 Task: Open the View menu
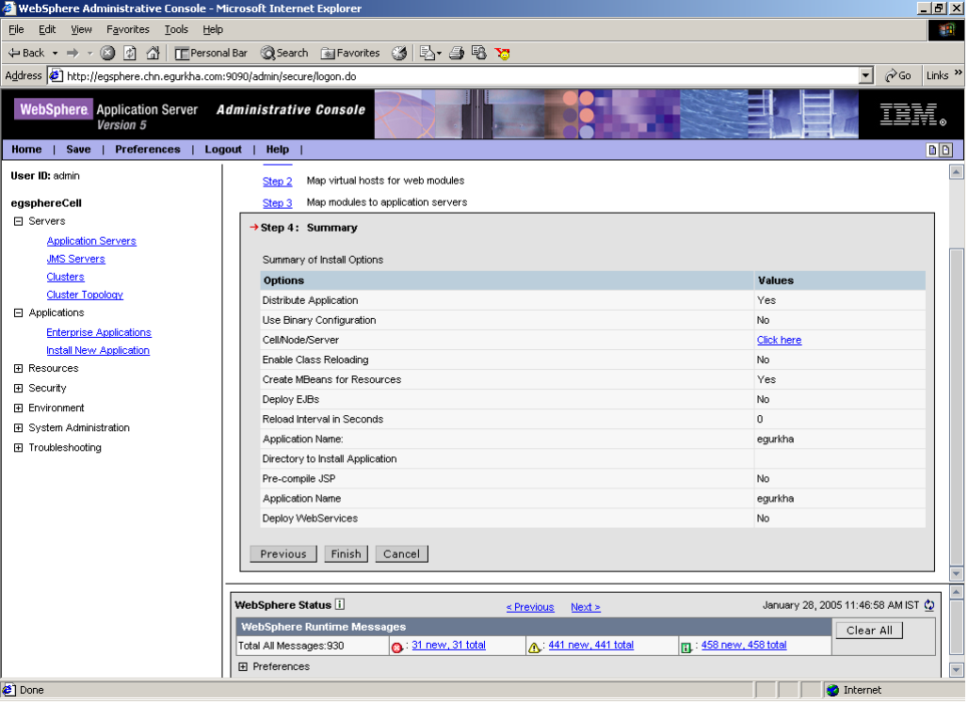81,29
